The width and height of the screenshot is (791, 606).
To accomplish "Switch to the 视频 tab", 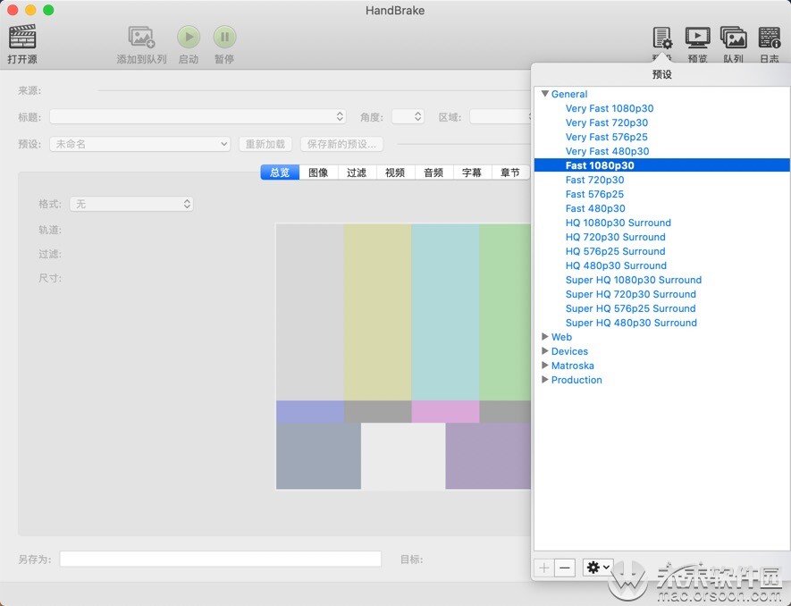I will click(394, 173).
